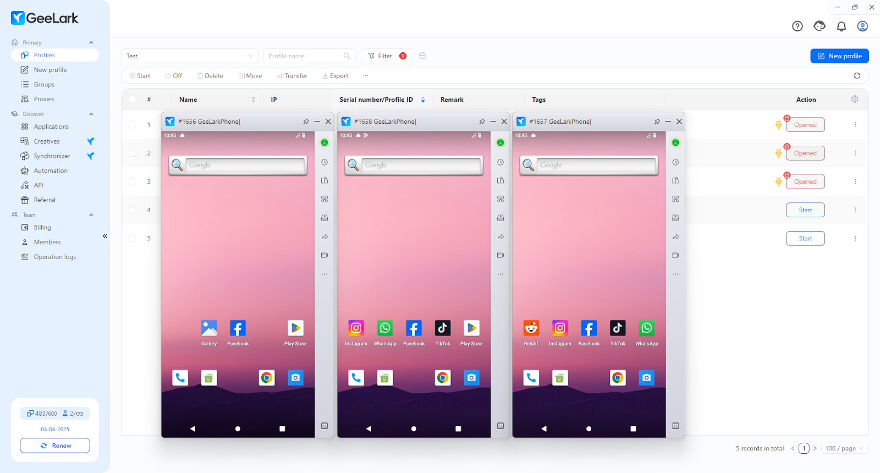Open Phone dialer in phone #1658
Viewport: 880px width, 473px height.
[x=356, y=378]
